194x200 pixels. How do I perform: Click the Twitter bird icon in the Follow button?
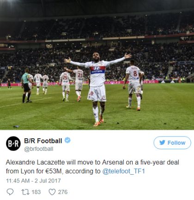tap(162, 142)
